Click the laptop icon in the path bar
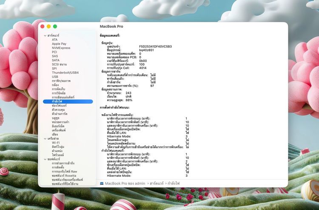This screenshot has width=319, height=210. [x=102, y=184]
